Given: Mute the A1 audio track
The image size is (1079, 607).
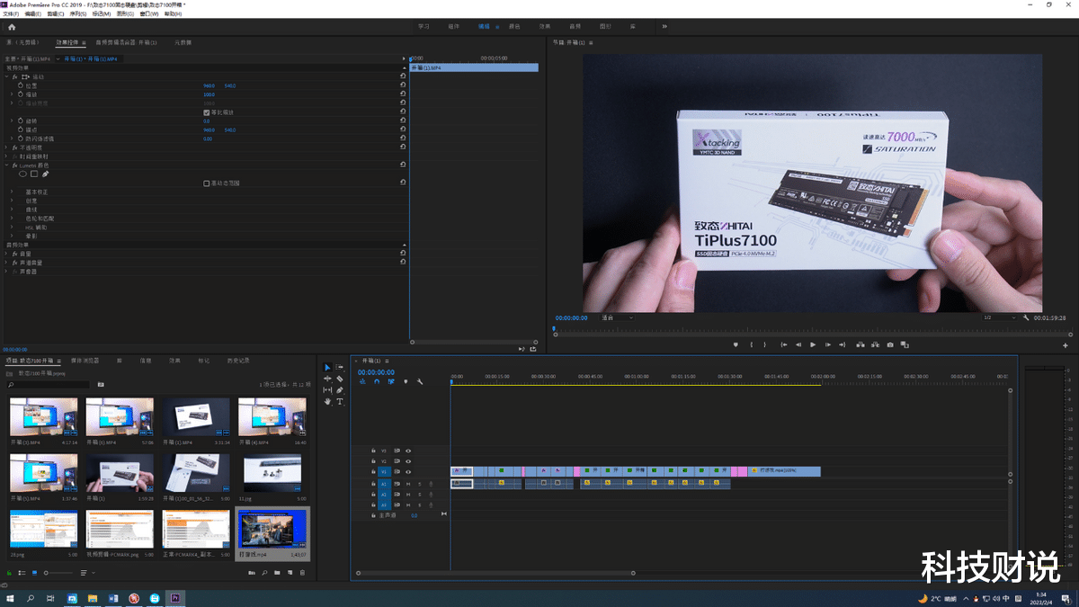Looking at the screenshot, I should coord(408,484).
